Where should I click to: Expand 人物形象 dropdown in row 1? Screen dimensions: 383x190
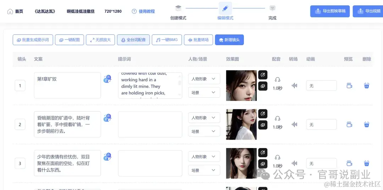[x=204, y=79]
